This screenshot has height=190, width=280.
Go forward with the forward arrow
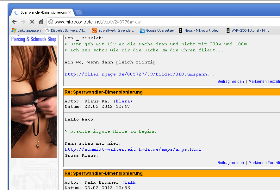tap(23, 22)
